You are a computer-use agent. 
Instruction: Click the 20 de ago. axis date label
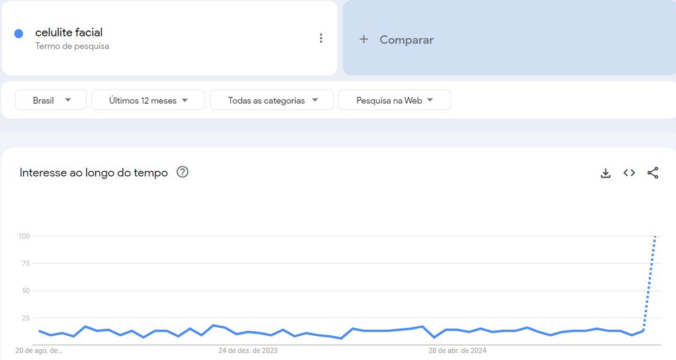point(39,350)
